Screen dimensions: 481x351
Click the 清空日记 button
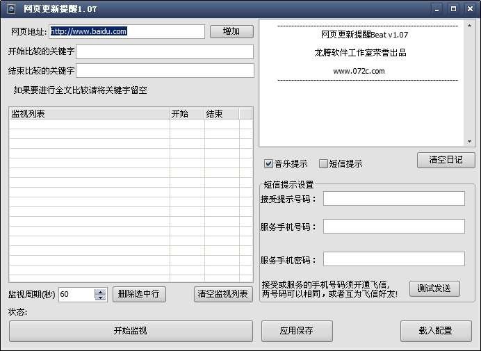(x=446, y=160)
